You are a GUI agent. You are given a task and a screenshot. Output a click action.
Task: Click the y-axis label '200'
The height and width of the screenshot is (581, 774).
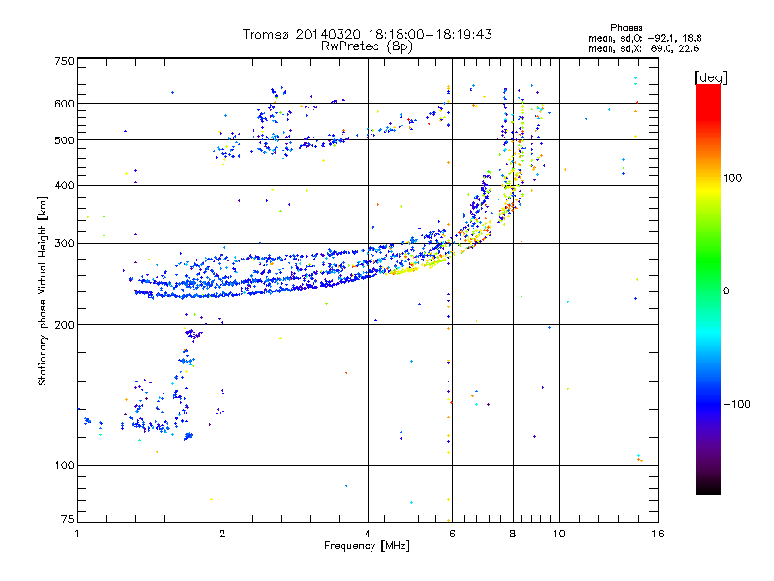click(x=64, y=325)
